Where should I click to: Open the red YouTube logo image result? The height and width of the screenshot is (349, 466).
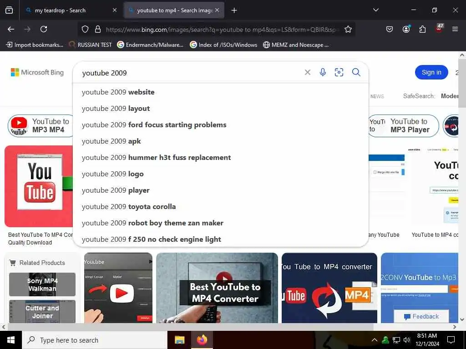coord(39,186)
